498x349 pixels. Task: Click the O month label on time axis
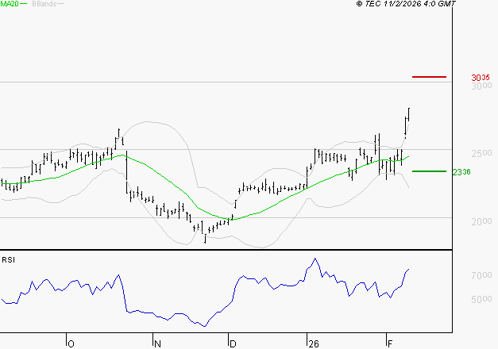pyautogui.click(x=71, y=344)
